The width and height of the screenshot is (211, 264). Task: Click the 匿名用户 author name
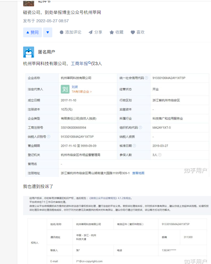47,52
